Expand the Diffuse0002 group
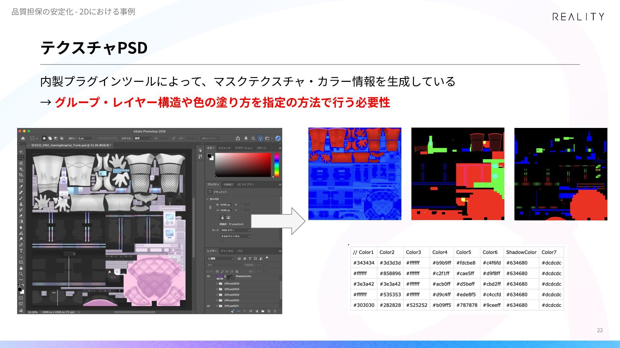620x348 pixels. [217, 300]
